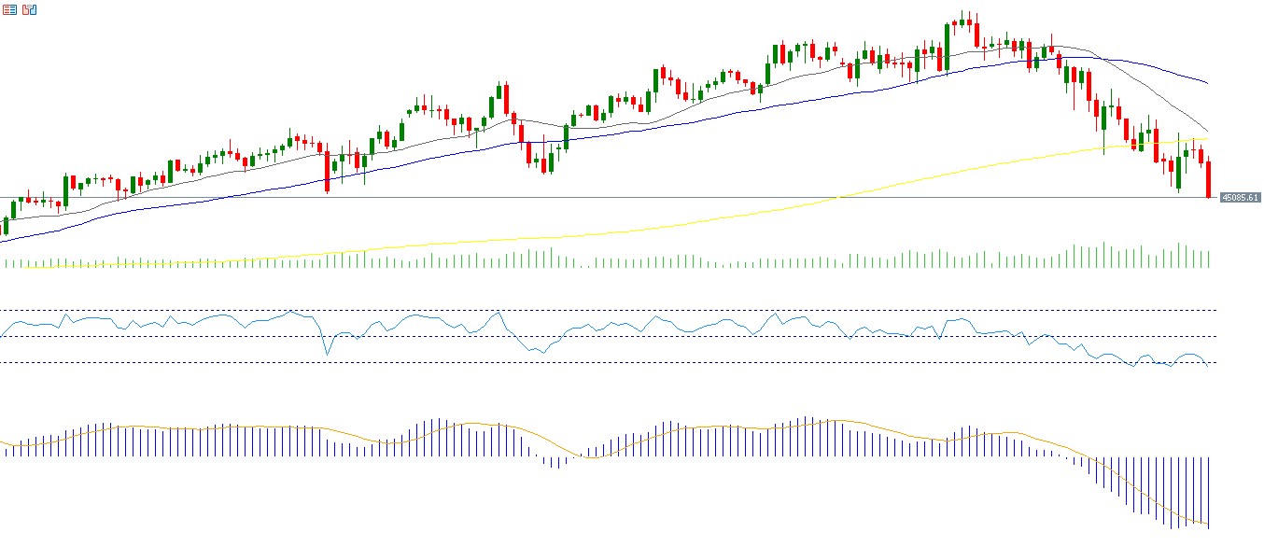Image resolution: width=1264 pixels, height=560 pixels.
Task: Click the tall green candle before the peak
Action: click(x=948, y=47)
